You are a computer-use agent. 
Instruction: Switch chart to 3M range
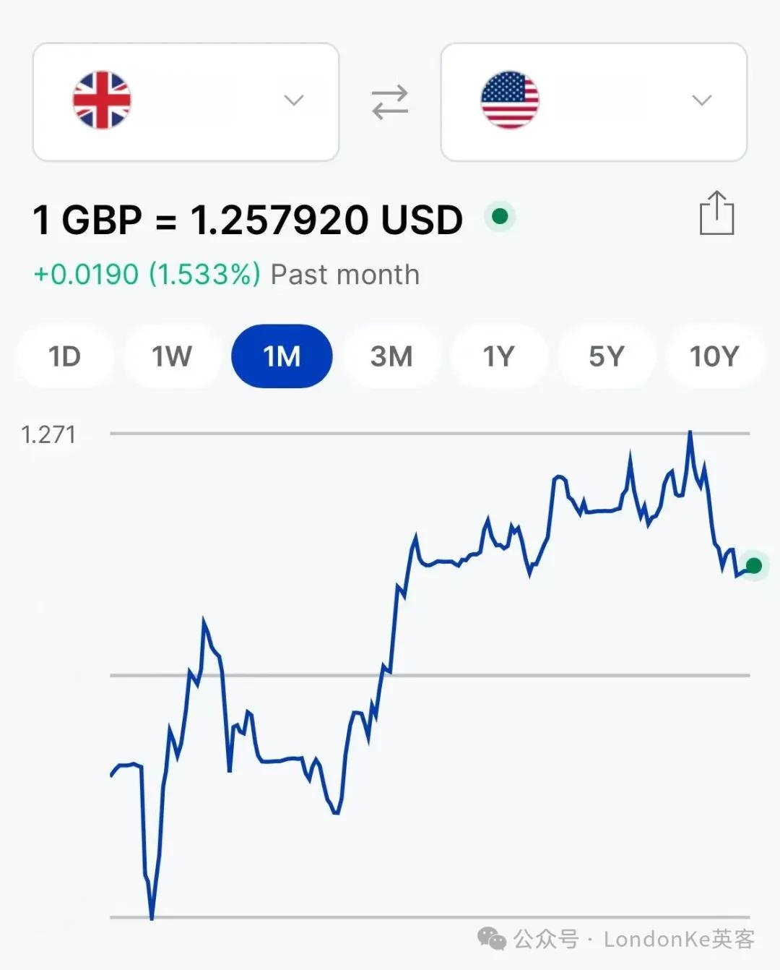391,356
